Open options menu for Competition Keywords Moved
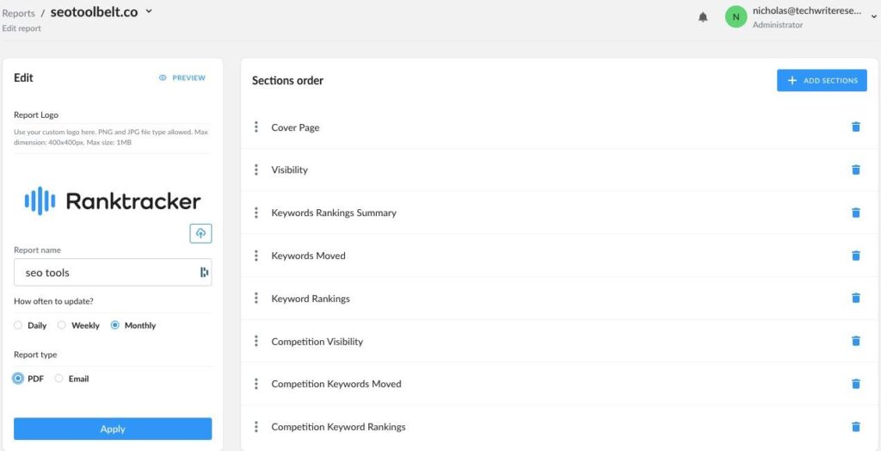881x451 pixels. click(256, 384)
